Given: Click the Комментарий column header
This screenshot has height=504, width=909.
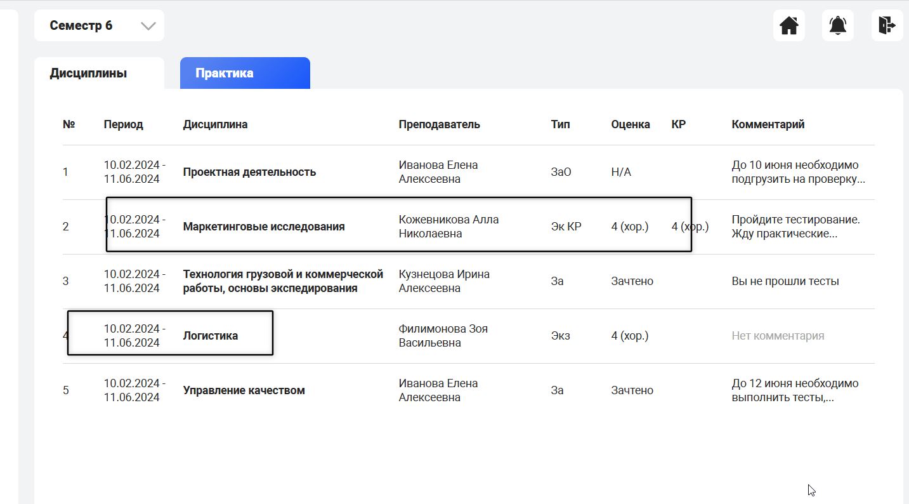Looking at the screenshot, I should [768, 124].
